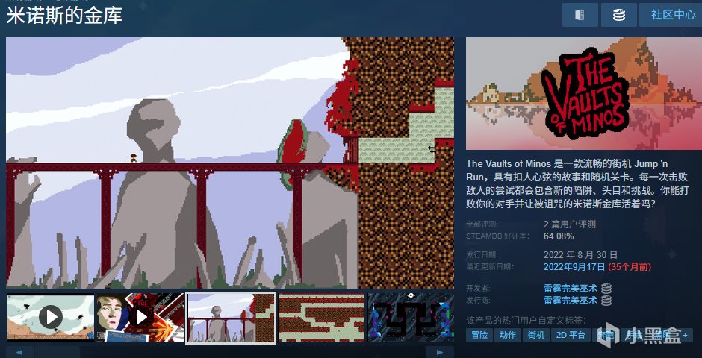The height and width of the screenshot is (358, 702).
Task: Play the first trailer video thumbnail
Action: pyautogui.click(x=51, y=317)
